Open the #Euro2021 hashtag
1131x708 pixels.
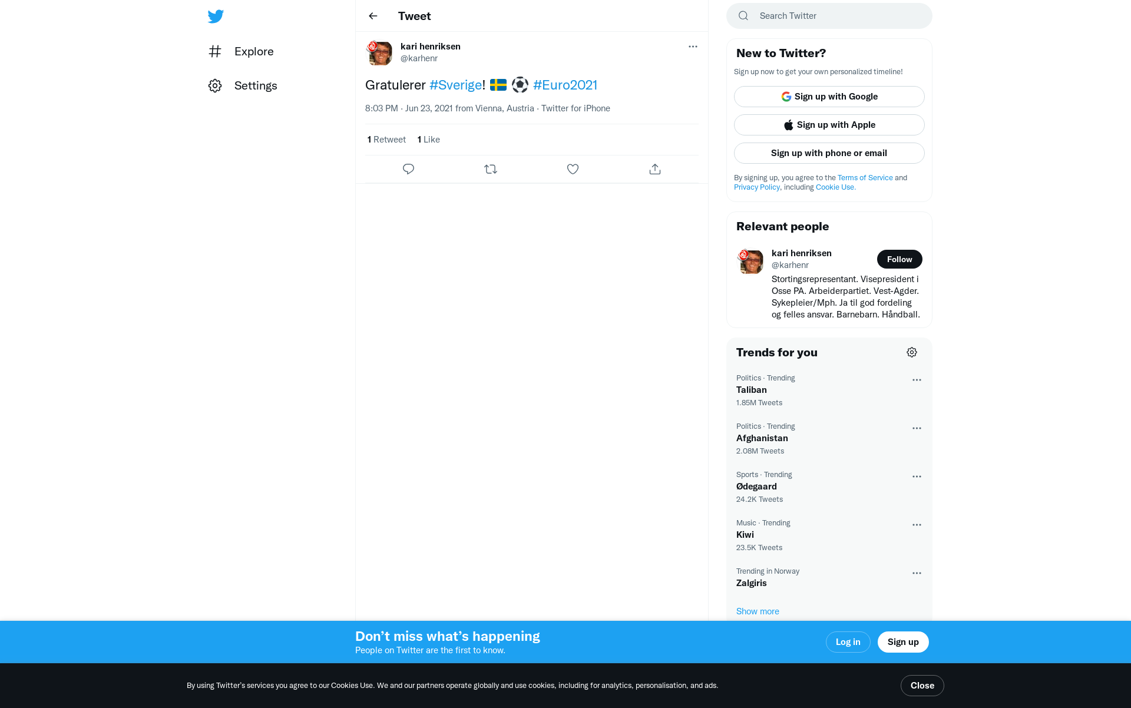point(565,85)
